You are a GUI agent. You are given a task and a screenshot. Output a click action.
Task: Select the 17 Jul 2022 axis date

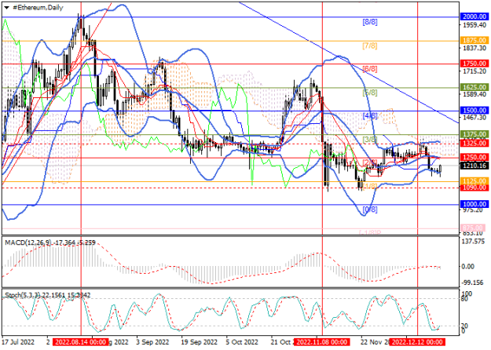point(18,342)
